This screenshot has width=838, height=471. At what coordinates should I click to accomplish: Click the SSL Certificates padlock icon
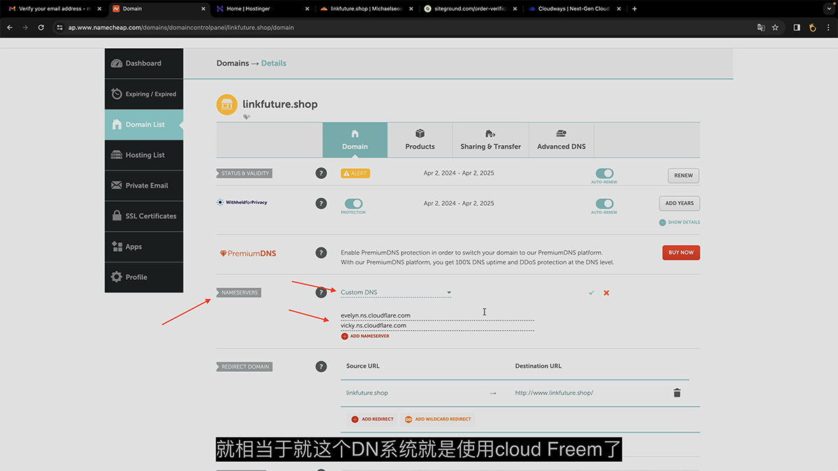tap(117, 216)
